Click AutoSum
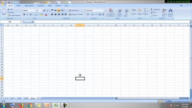 pos(155,9)
